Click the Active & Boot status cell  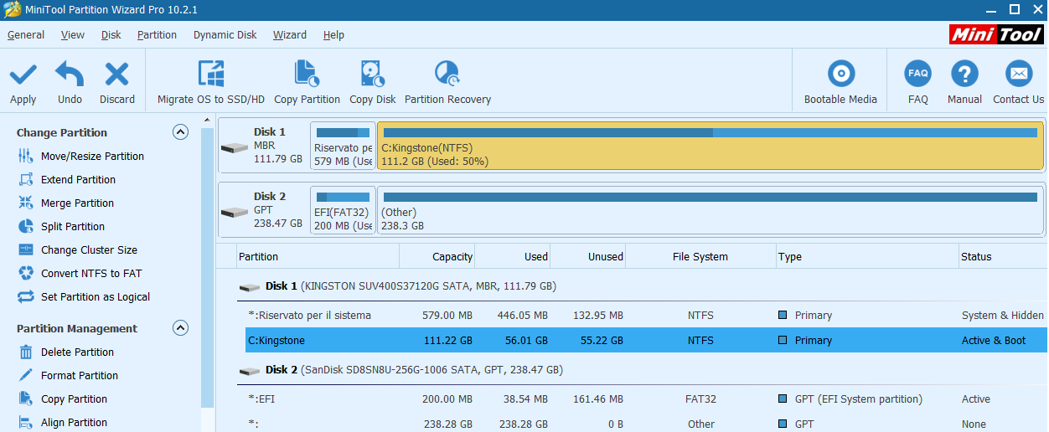click(x=994, y=341)
